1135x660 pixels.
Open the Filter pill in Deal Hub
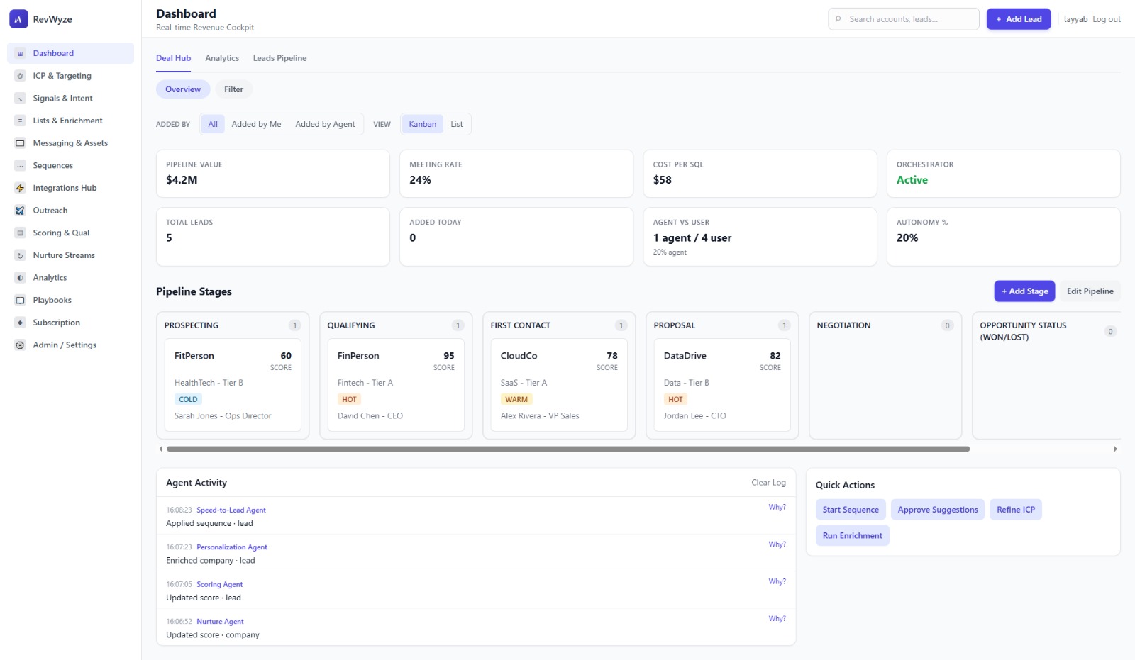pos(233,89)
